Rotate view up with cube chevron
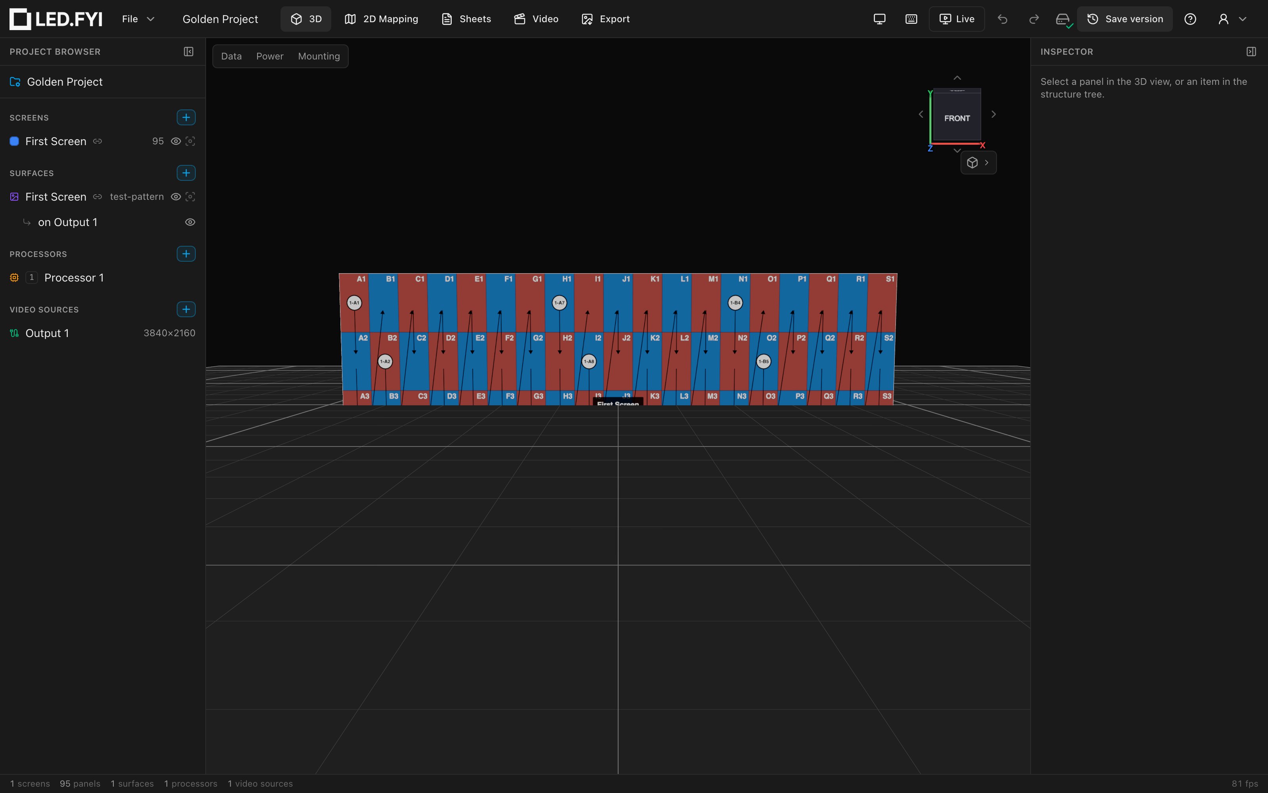Viewport: 1268px width, 793px height. (957, 78)
